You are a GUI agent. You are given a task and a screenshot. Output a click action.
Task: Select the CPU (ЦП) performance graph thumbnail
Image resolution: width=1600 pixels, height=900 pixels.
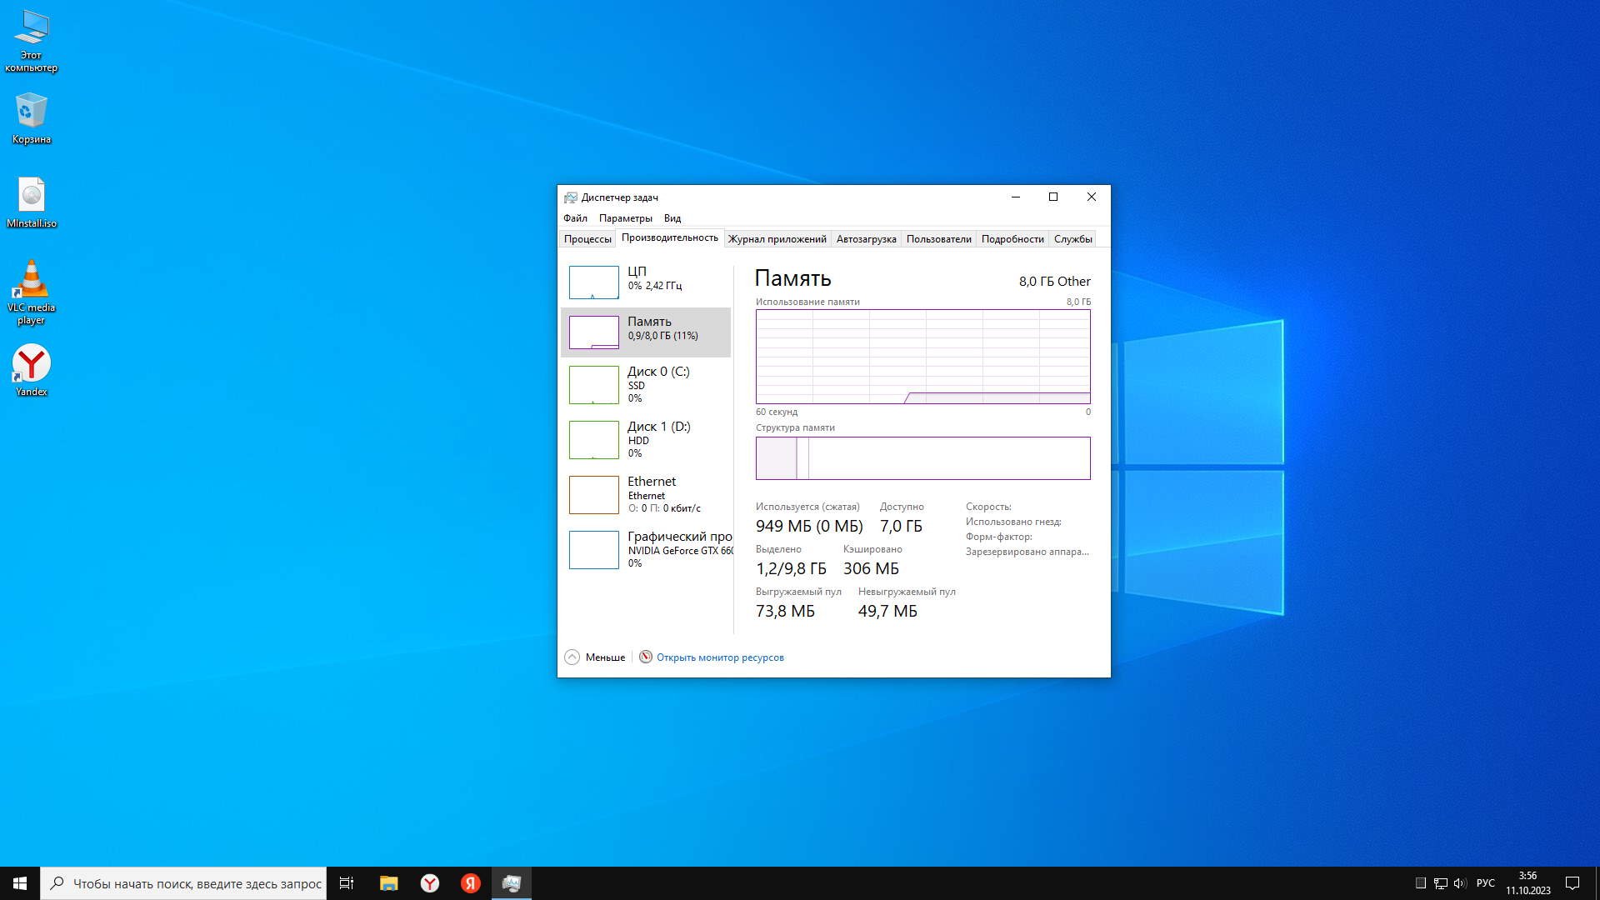(x=593, y=282)
